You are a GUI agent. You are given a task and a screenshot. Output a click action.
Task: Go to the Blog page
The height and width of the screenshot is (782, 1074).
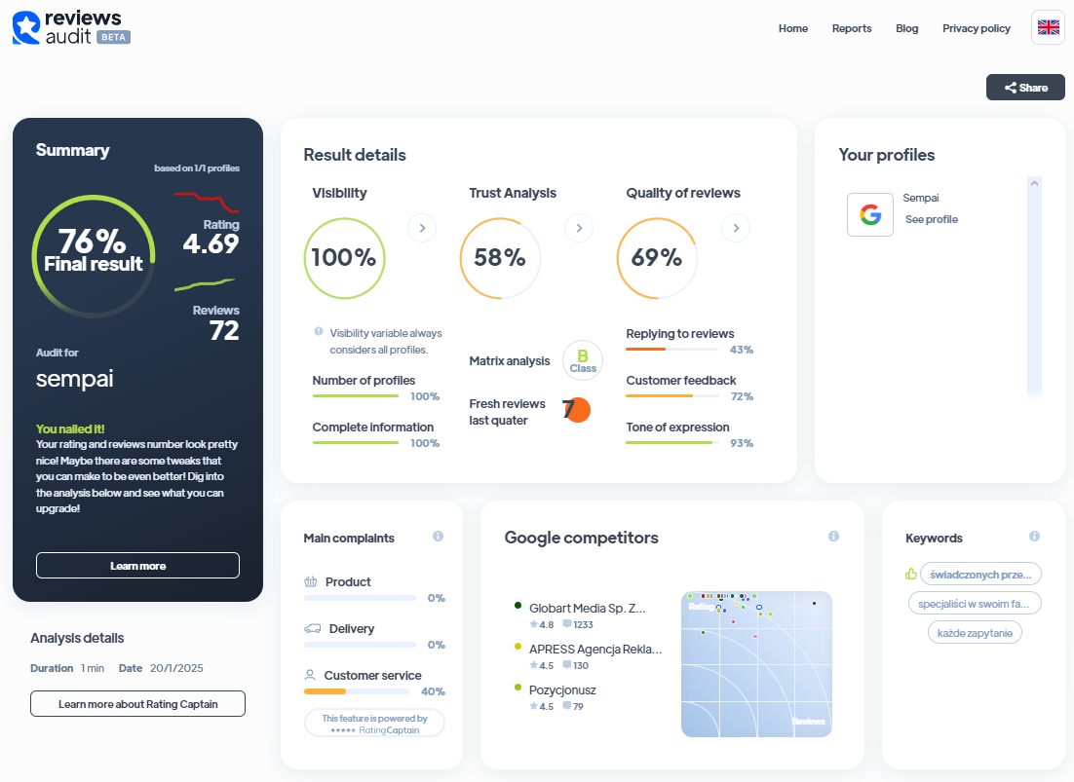(x=907, y=28)
